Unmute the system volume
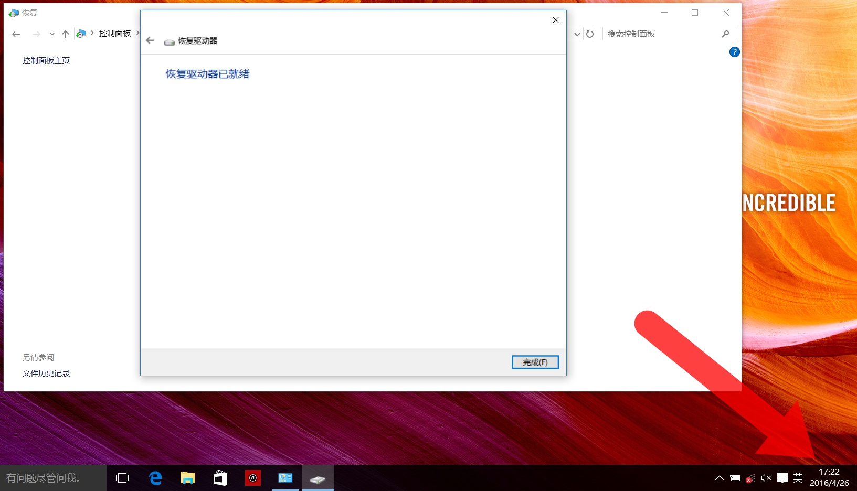Image resolution: width=857 pixels, height=491 pixels. 766,478
